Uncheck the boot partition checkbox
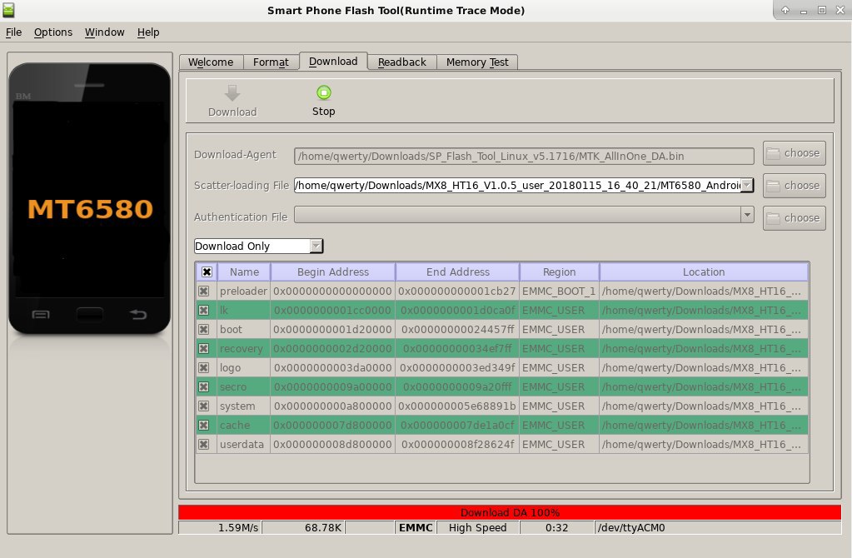 pos(204,329)
